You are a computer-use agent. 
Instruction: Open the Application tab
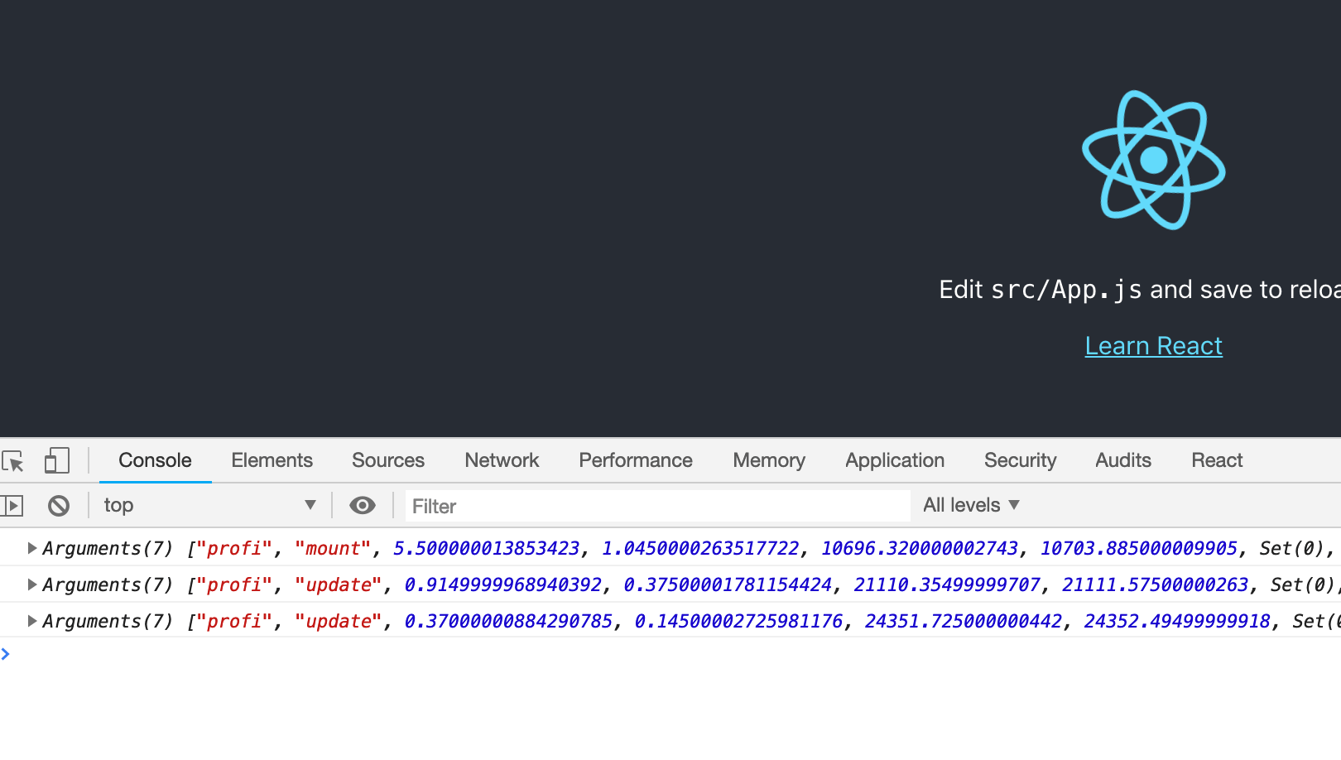pos(895,460)
